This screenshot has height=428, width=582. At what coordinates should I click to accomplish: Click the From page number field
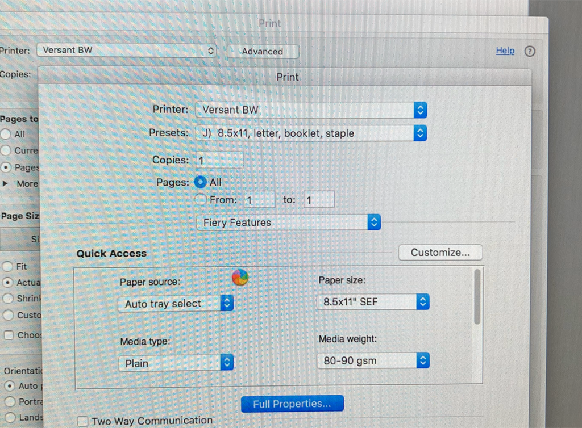point(259,200)
